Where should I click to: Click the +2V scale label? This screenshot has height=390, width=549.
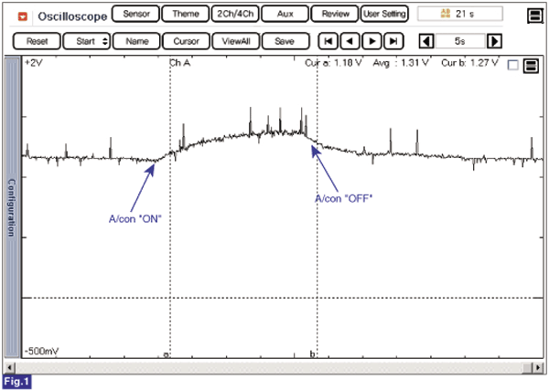pos(34,63)
